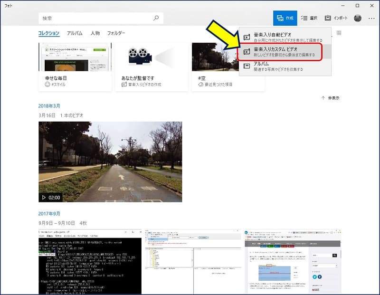Switch to the アルバム tab
This screenshot has width=380, height=295.
(x=75, y=33)
